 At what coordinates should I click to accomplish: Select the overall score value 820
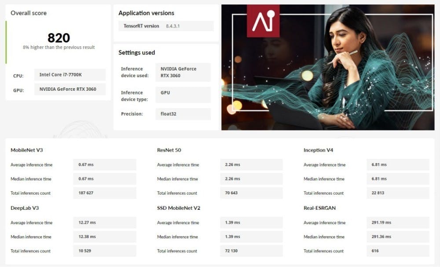[59, 37]
